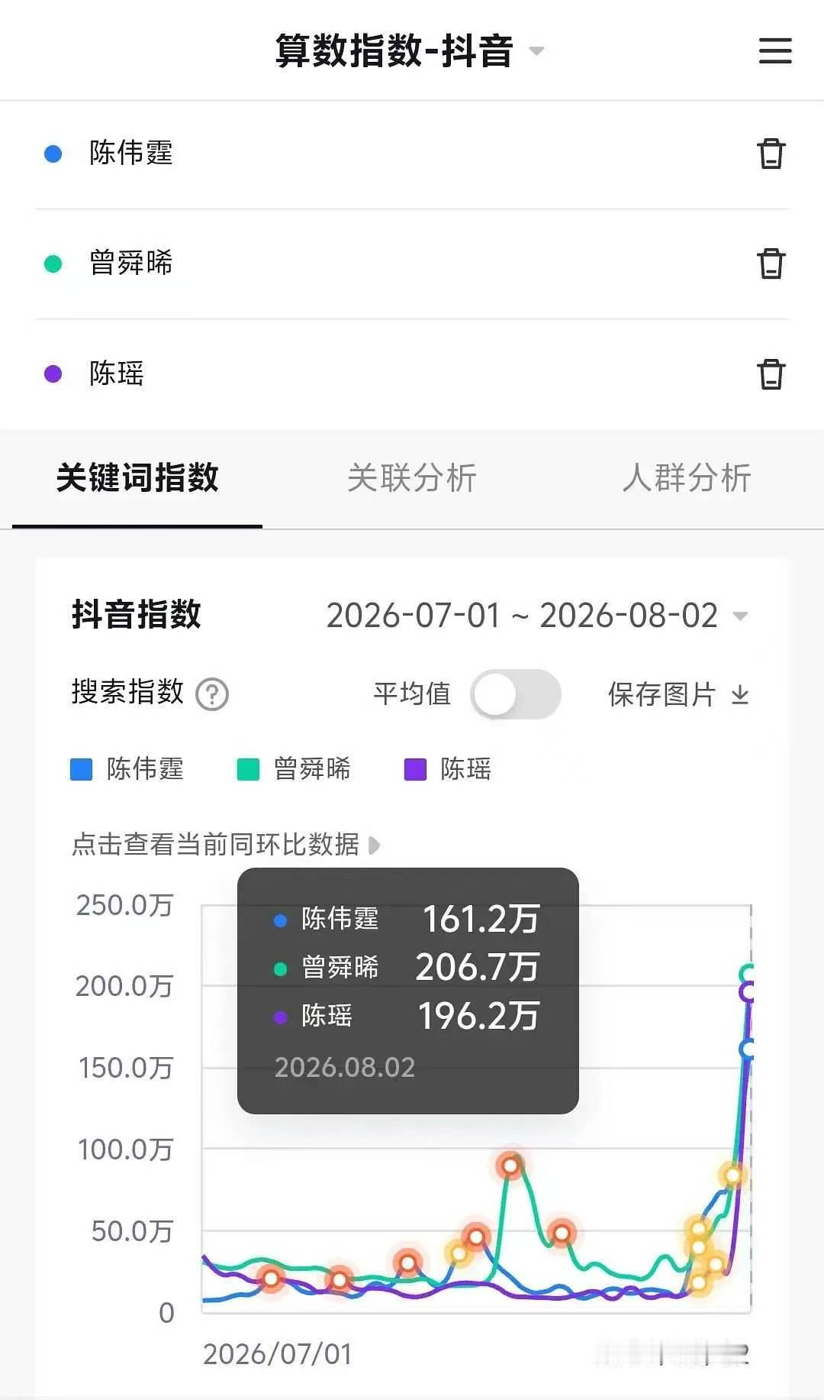Expand 点击查看当前同环比数据 arrow

click(x=374, y=845)
